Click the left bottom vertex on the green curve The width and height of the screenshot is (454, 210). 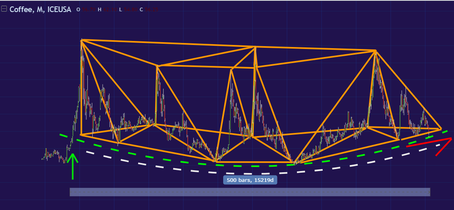point(214,161)
